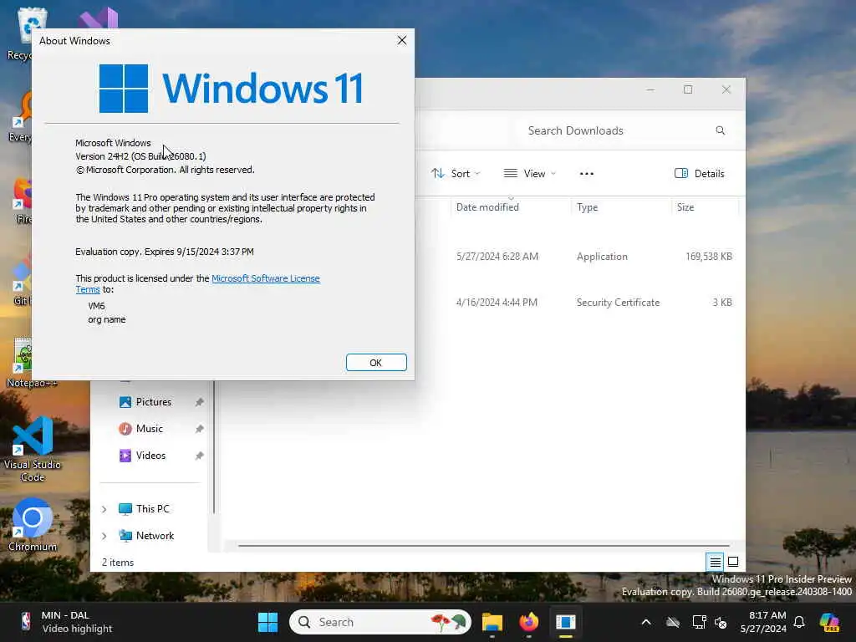This screenshot has width=856, height=642.
Task: Switch to large thumbnails view icon
Action: click(x=733, y=562)
